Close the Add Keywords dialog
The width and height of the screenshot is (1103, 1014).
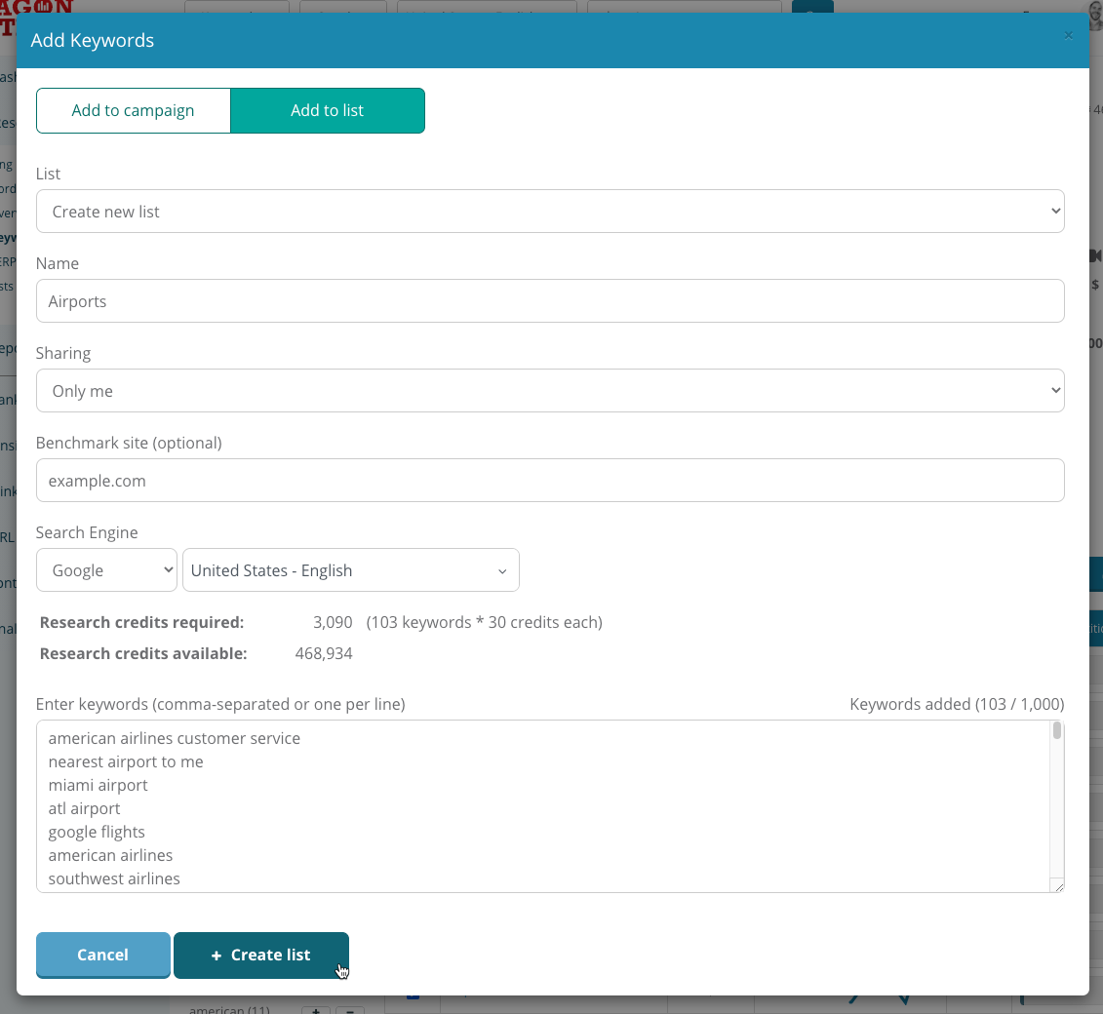tap(1068, 36)
